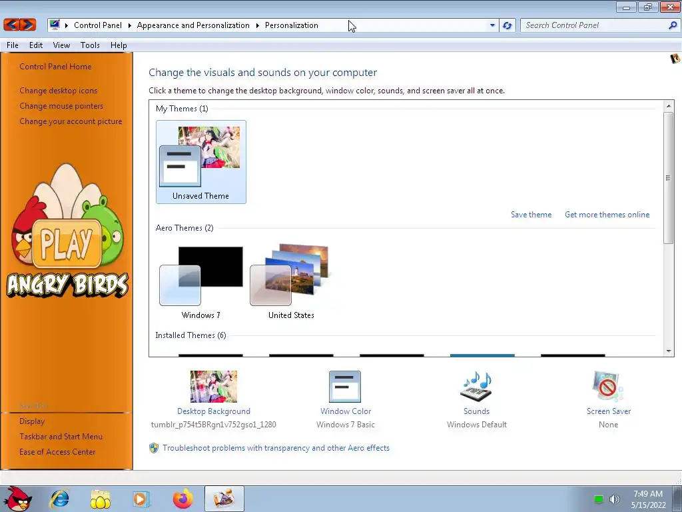Open Taskbar and Start Menu link
Screen dimensions: 682x512
[61, 436]
